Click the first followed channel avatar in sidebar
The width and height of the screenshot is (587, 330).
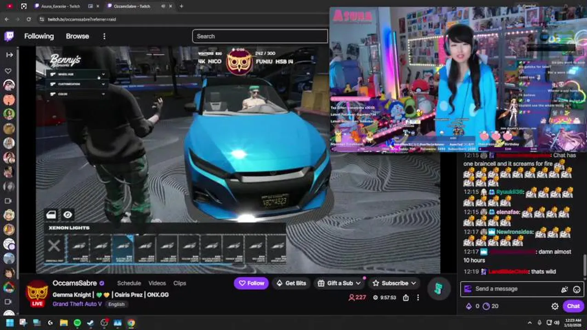coord(9,85)
